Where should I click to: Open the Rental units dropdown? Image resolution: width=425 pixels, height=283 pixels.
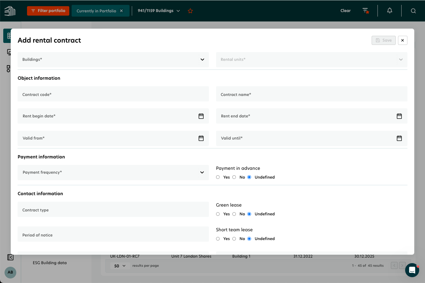[x=312, y=60]
